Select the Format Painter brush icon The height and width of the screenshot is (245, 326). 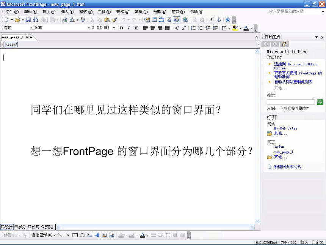pyautogui.click(x=114, y=20)
